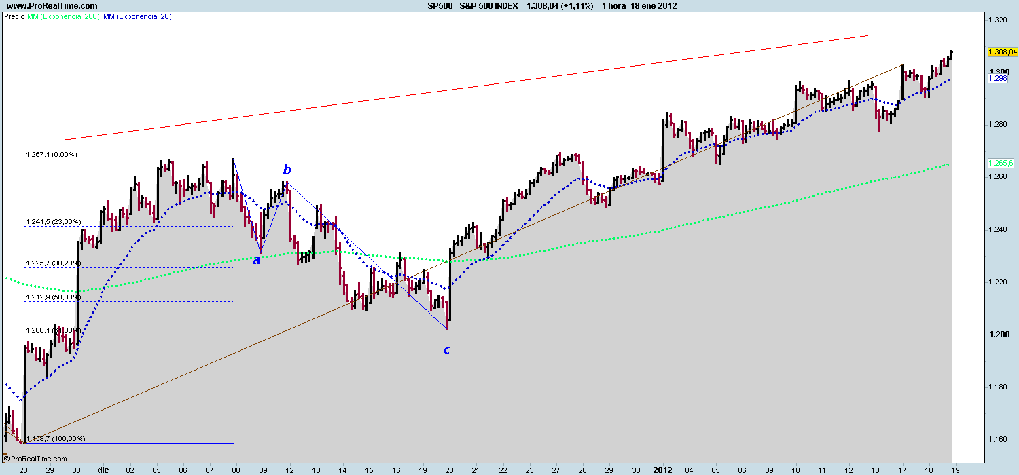
Task: Select the Fibonacci label 1.241,5 (23,60%)
Action: point(54,222)
